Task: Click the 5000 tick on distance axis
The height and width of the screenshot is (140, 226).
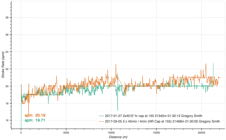Action: click(x=66, y=133)
